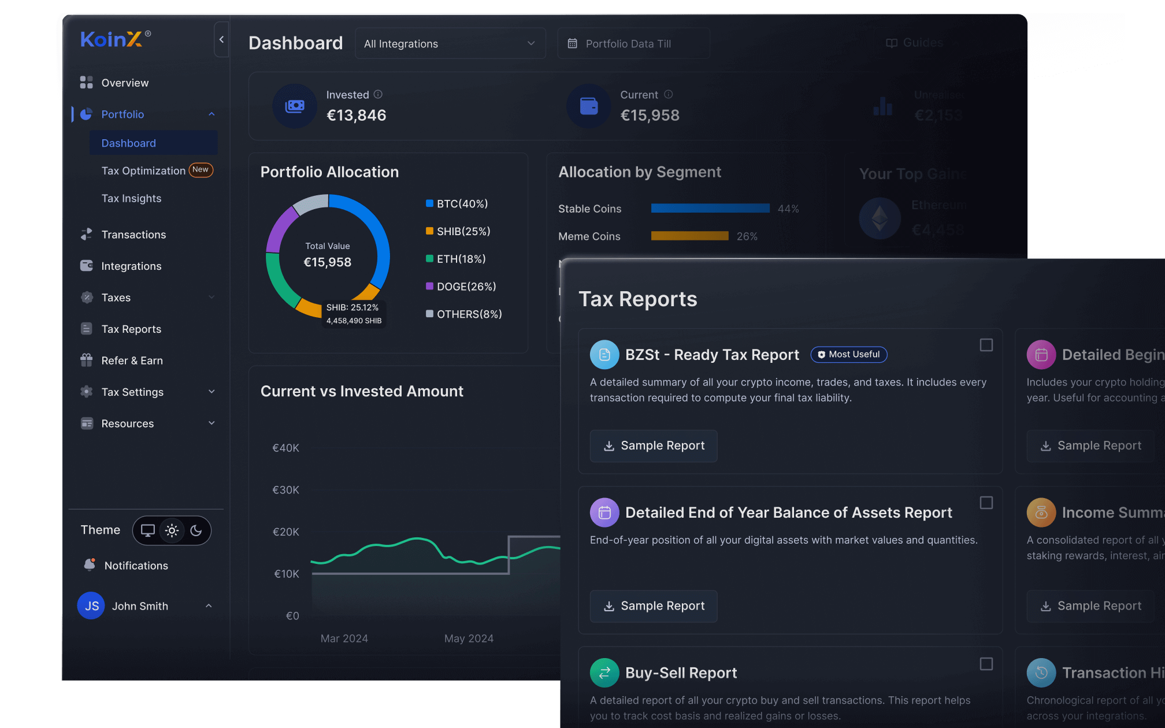Select the Overview icon in the sidebar

(86, 83)
